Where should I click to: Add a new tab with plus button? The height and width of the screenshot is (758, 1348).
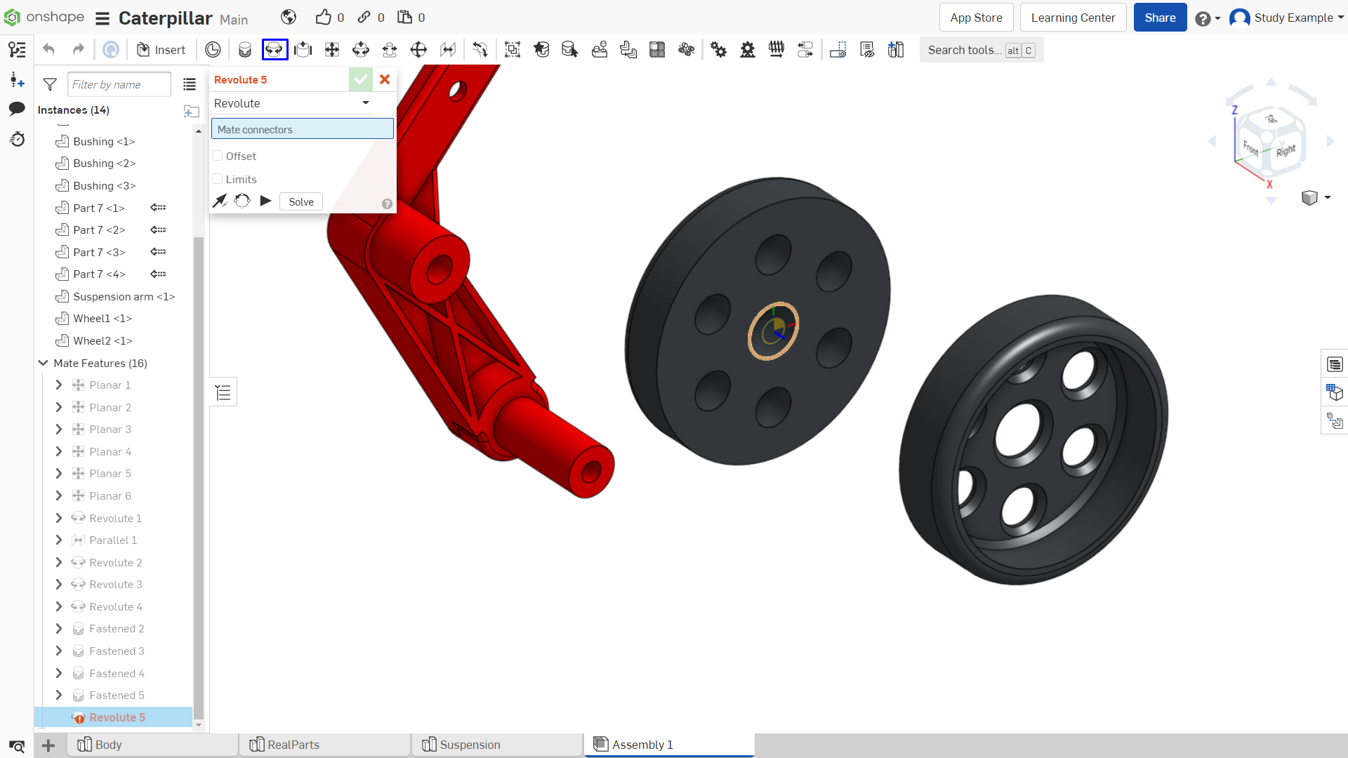click(48, 745)
